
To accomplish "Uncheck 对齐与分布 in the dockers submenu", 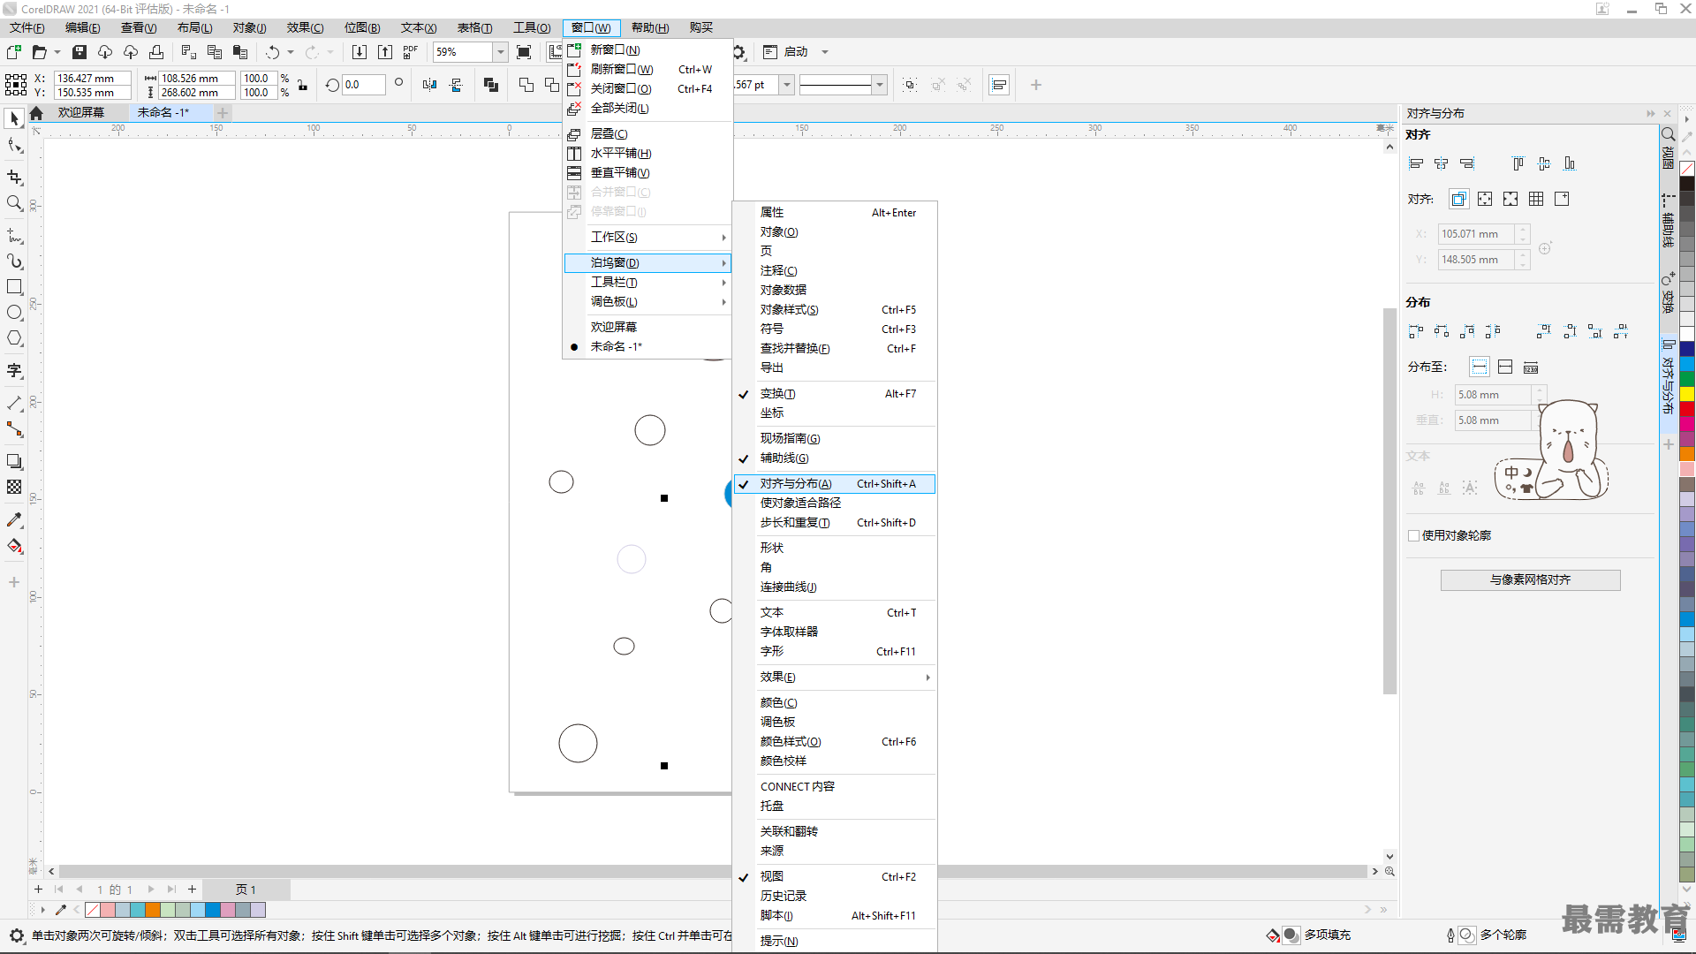I will coord(834,484).
